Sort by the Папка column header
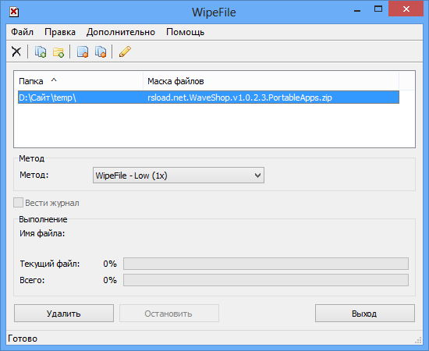Image resolution: width=429 pixels, height=351 pixels. pyautogui.click(x=78, y=81)
